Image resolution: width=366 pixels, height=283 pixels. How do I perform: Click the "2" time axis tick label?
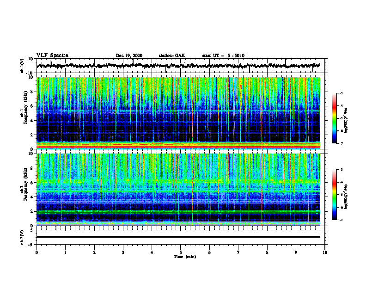point(94,252)
